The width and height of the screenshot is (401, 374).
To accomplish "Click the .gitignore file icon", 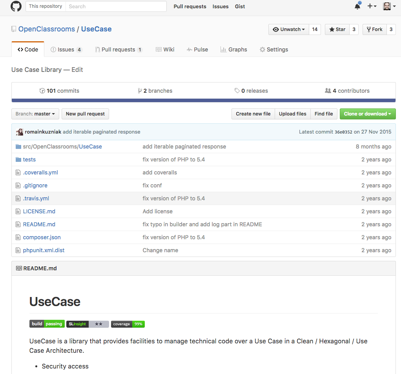I will (18, 185).
